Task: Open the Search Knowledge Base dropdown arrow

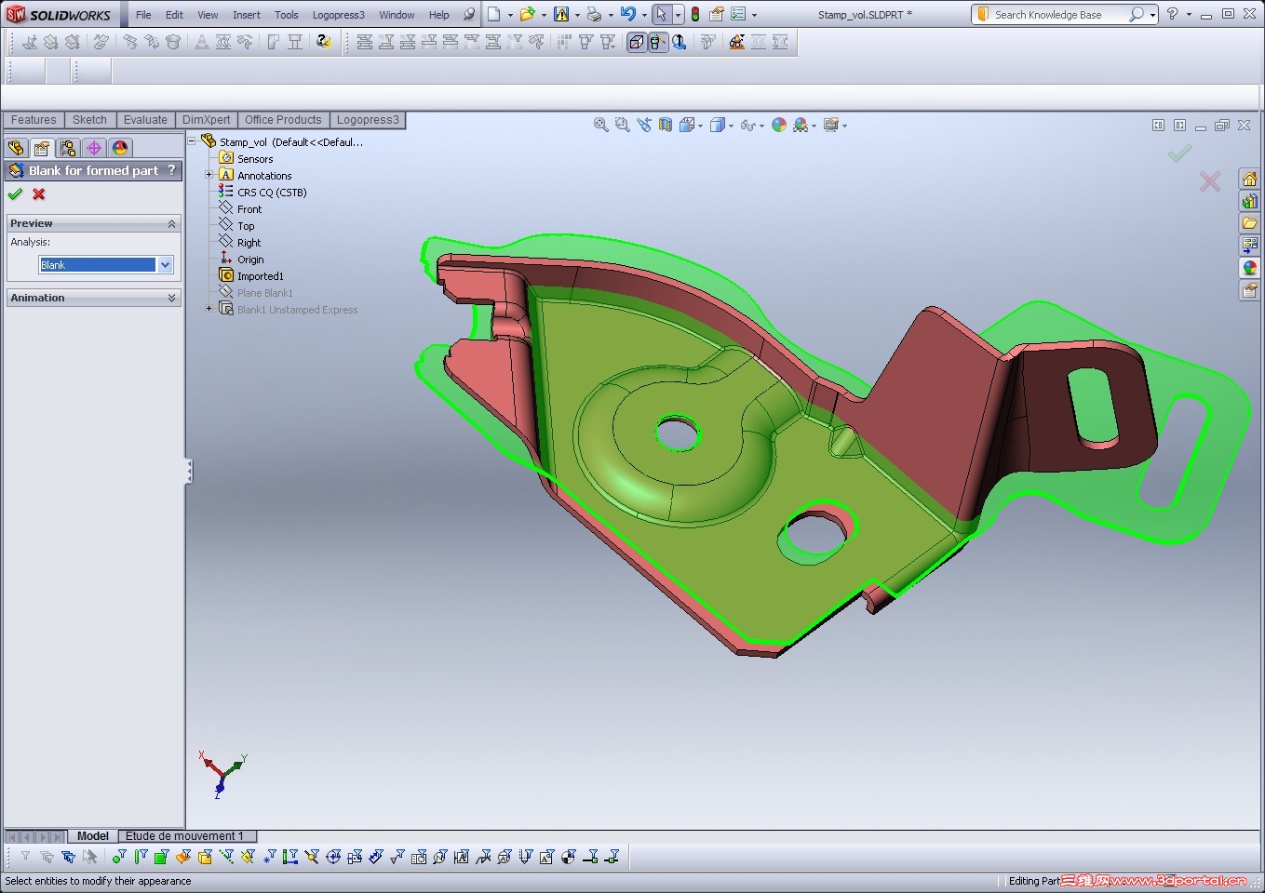Action: tap(1152, 15)
